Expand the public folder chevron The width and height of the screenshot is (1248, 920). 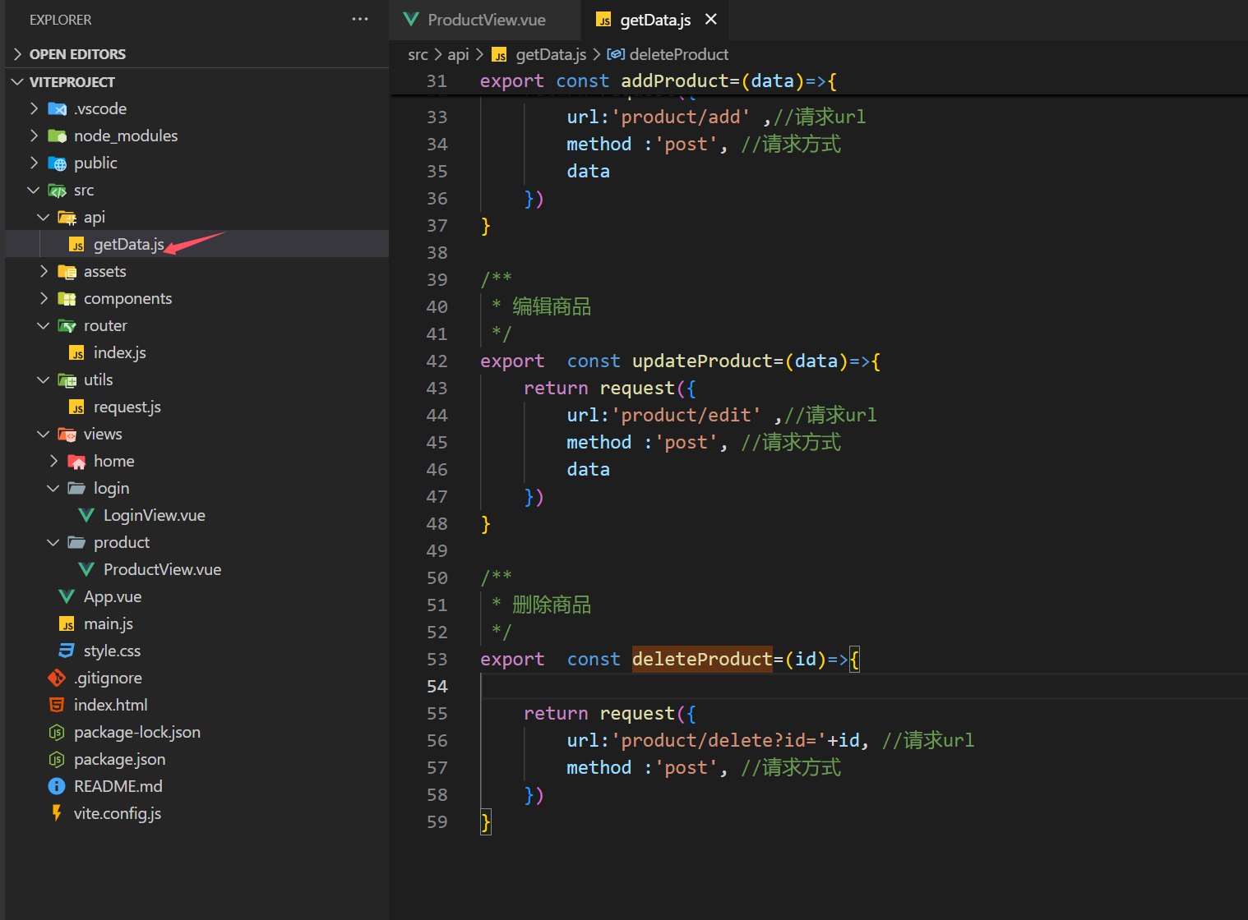34,163
